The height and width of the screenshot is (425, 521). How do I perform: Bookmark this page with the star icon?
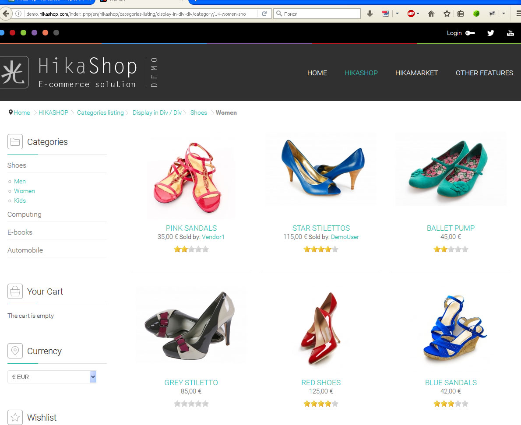[x=447, y=14]
